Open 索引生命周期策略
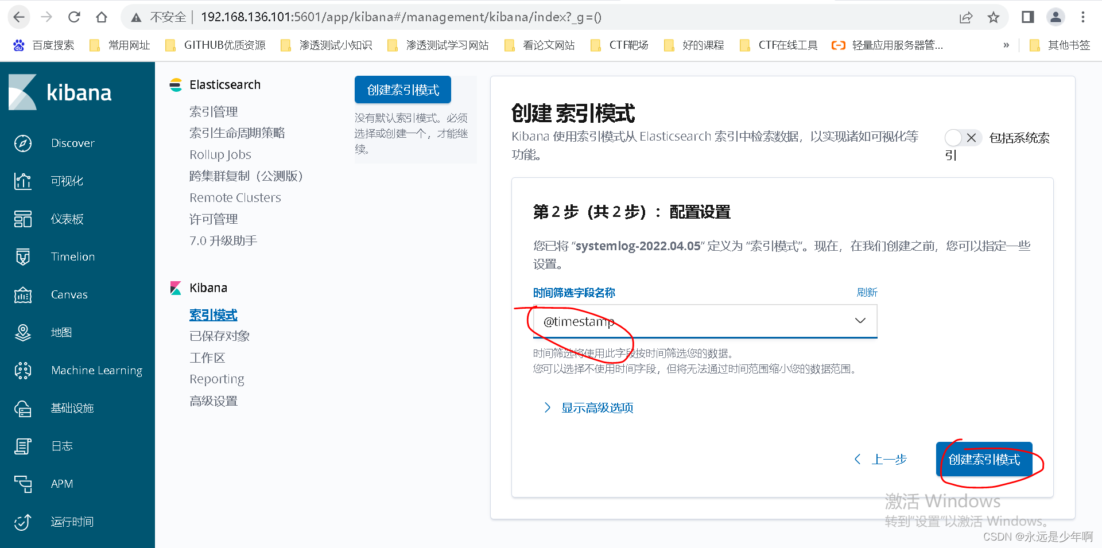This screenshot has height=548, width=1102. pos(237,133)
